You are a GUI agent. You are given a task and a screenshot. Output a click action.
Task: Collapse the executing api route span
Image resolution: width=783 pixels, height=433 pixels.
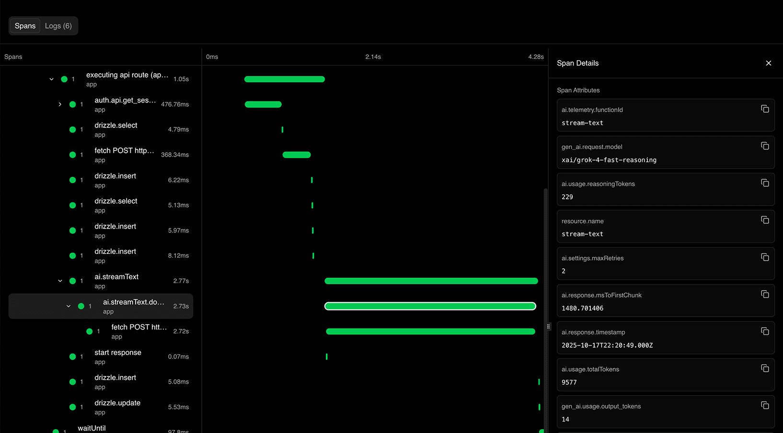click(51, 79)
